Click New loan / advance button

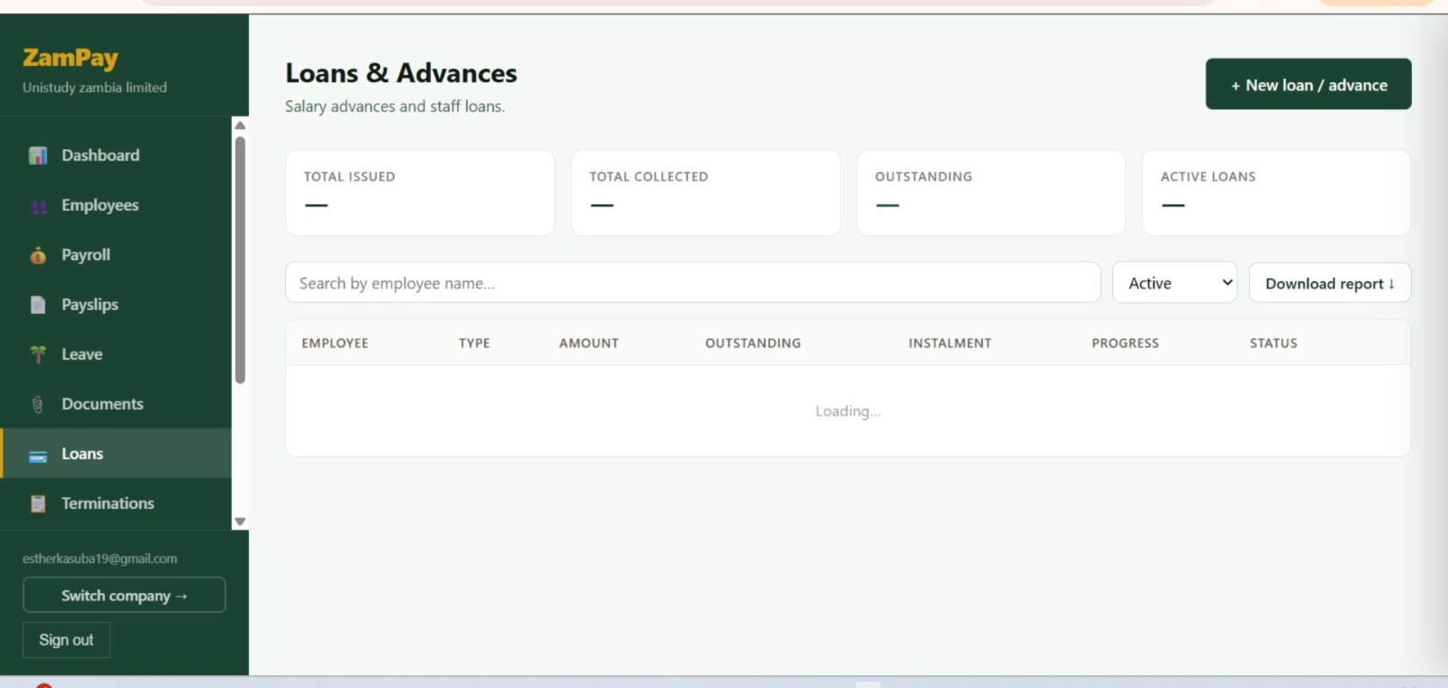pos(1308,84)
